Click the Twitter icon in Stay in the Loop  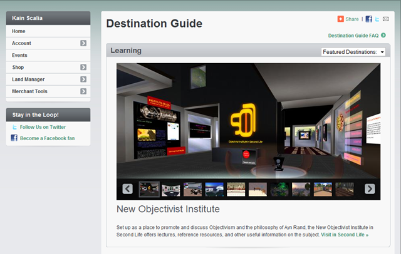[x=14, y=127]
